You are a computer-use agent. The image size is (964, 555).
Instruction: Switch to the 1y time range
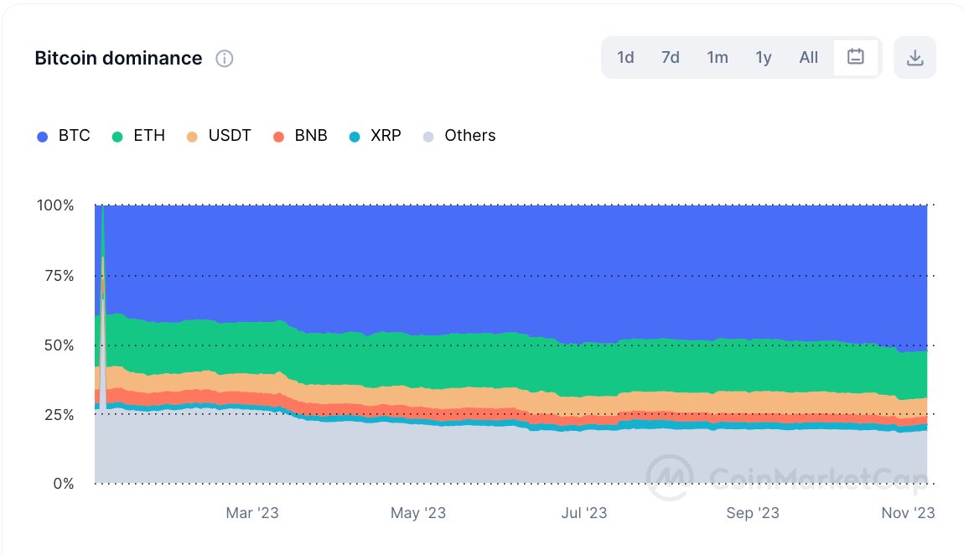click(x=763, y=57)
